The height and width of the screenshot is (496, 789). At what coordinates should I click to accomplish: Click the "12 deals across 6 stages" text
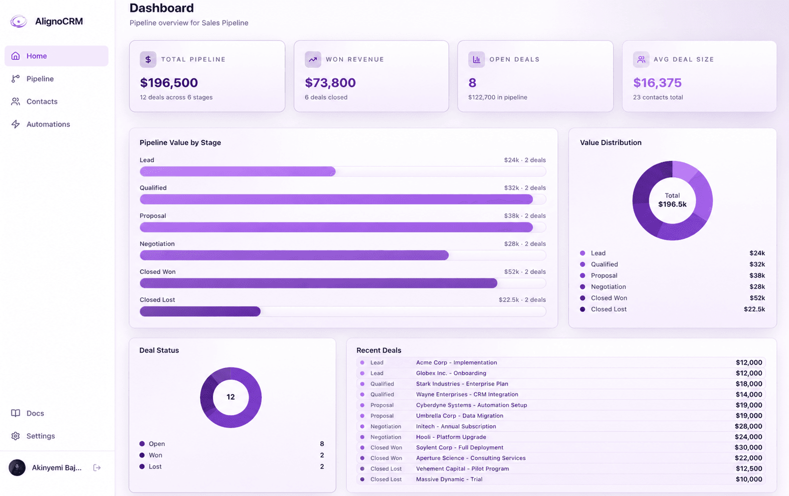pos(176,97)
